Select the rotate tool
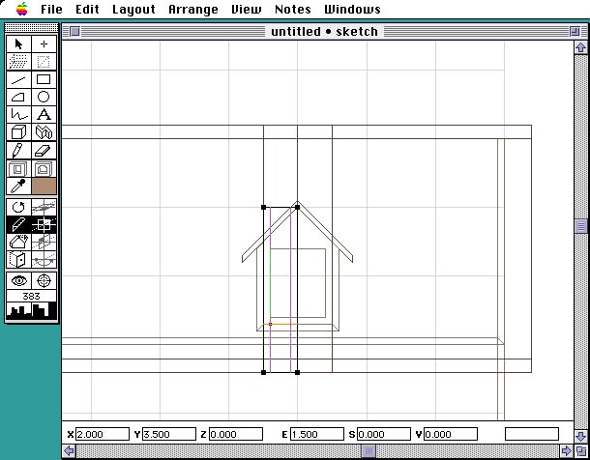 click(18, 207)
